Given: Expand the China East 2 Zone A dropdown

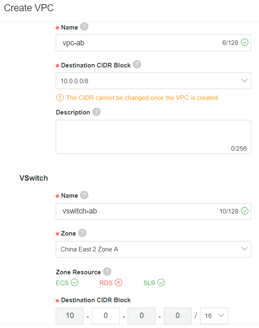Looking at the screenshot, I should [153, 249].
